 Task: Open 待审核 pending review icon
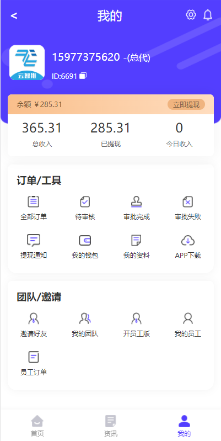click(x=85, y=201)
